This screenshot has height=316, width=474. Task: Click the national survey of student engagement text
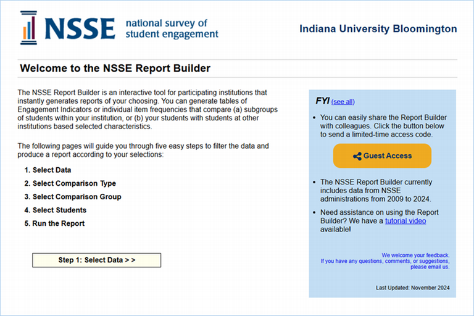pyautogui.click(x=172, y=28)
